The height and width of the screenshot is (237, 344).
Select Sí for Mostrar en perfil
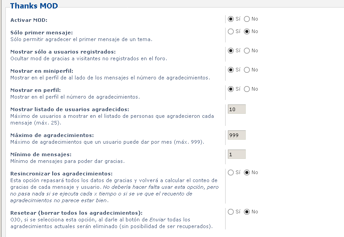point(231,89)
